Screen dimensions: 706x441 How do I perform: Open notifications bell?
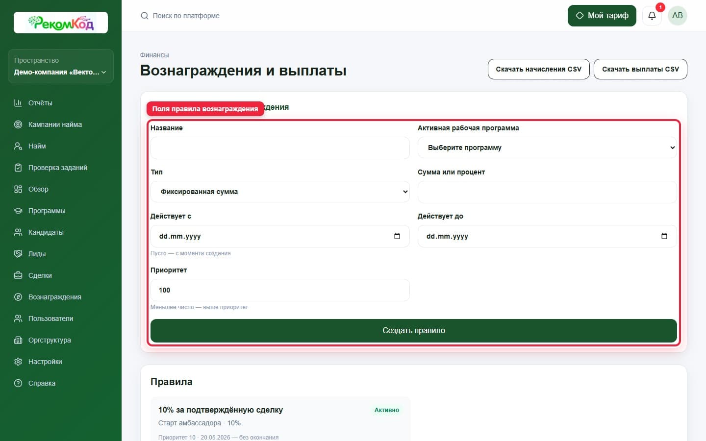coord(652,16)
